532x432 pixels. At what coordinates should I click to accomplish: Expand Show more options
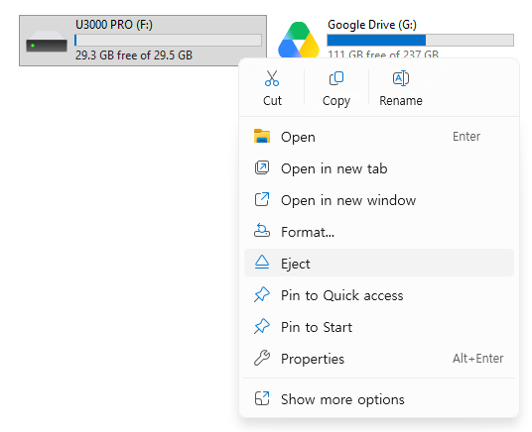click(379, 399)
